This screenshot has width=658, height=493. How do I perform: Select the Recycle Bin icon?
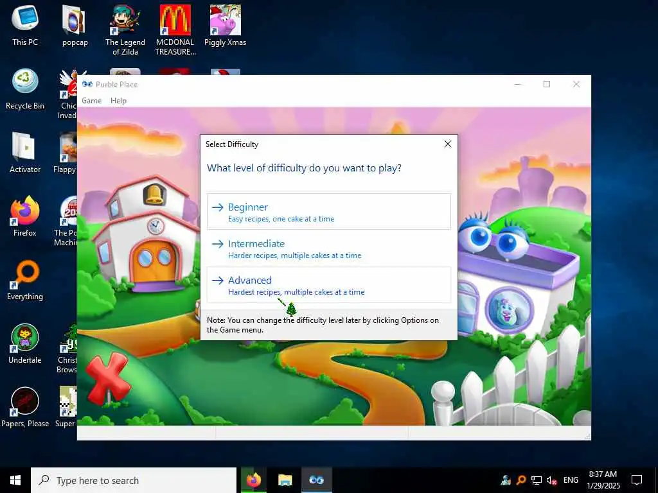(25, 89)
